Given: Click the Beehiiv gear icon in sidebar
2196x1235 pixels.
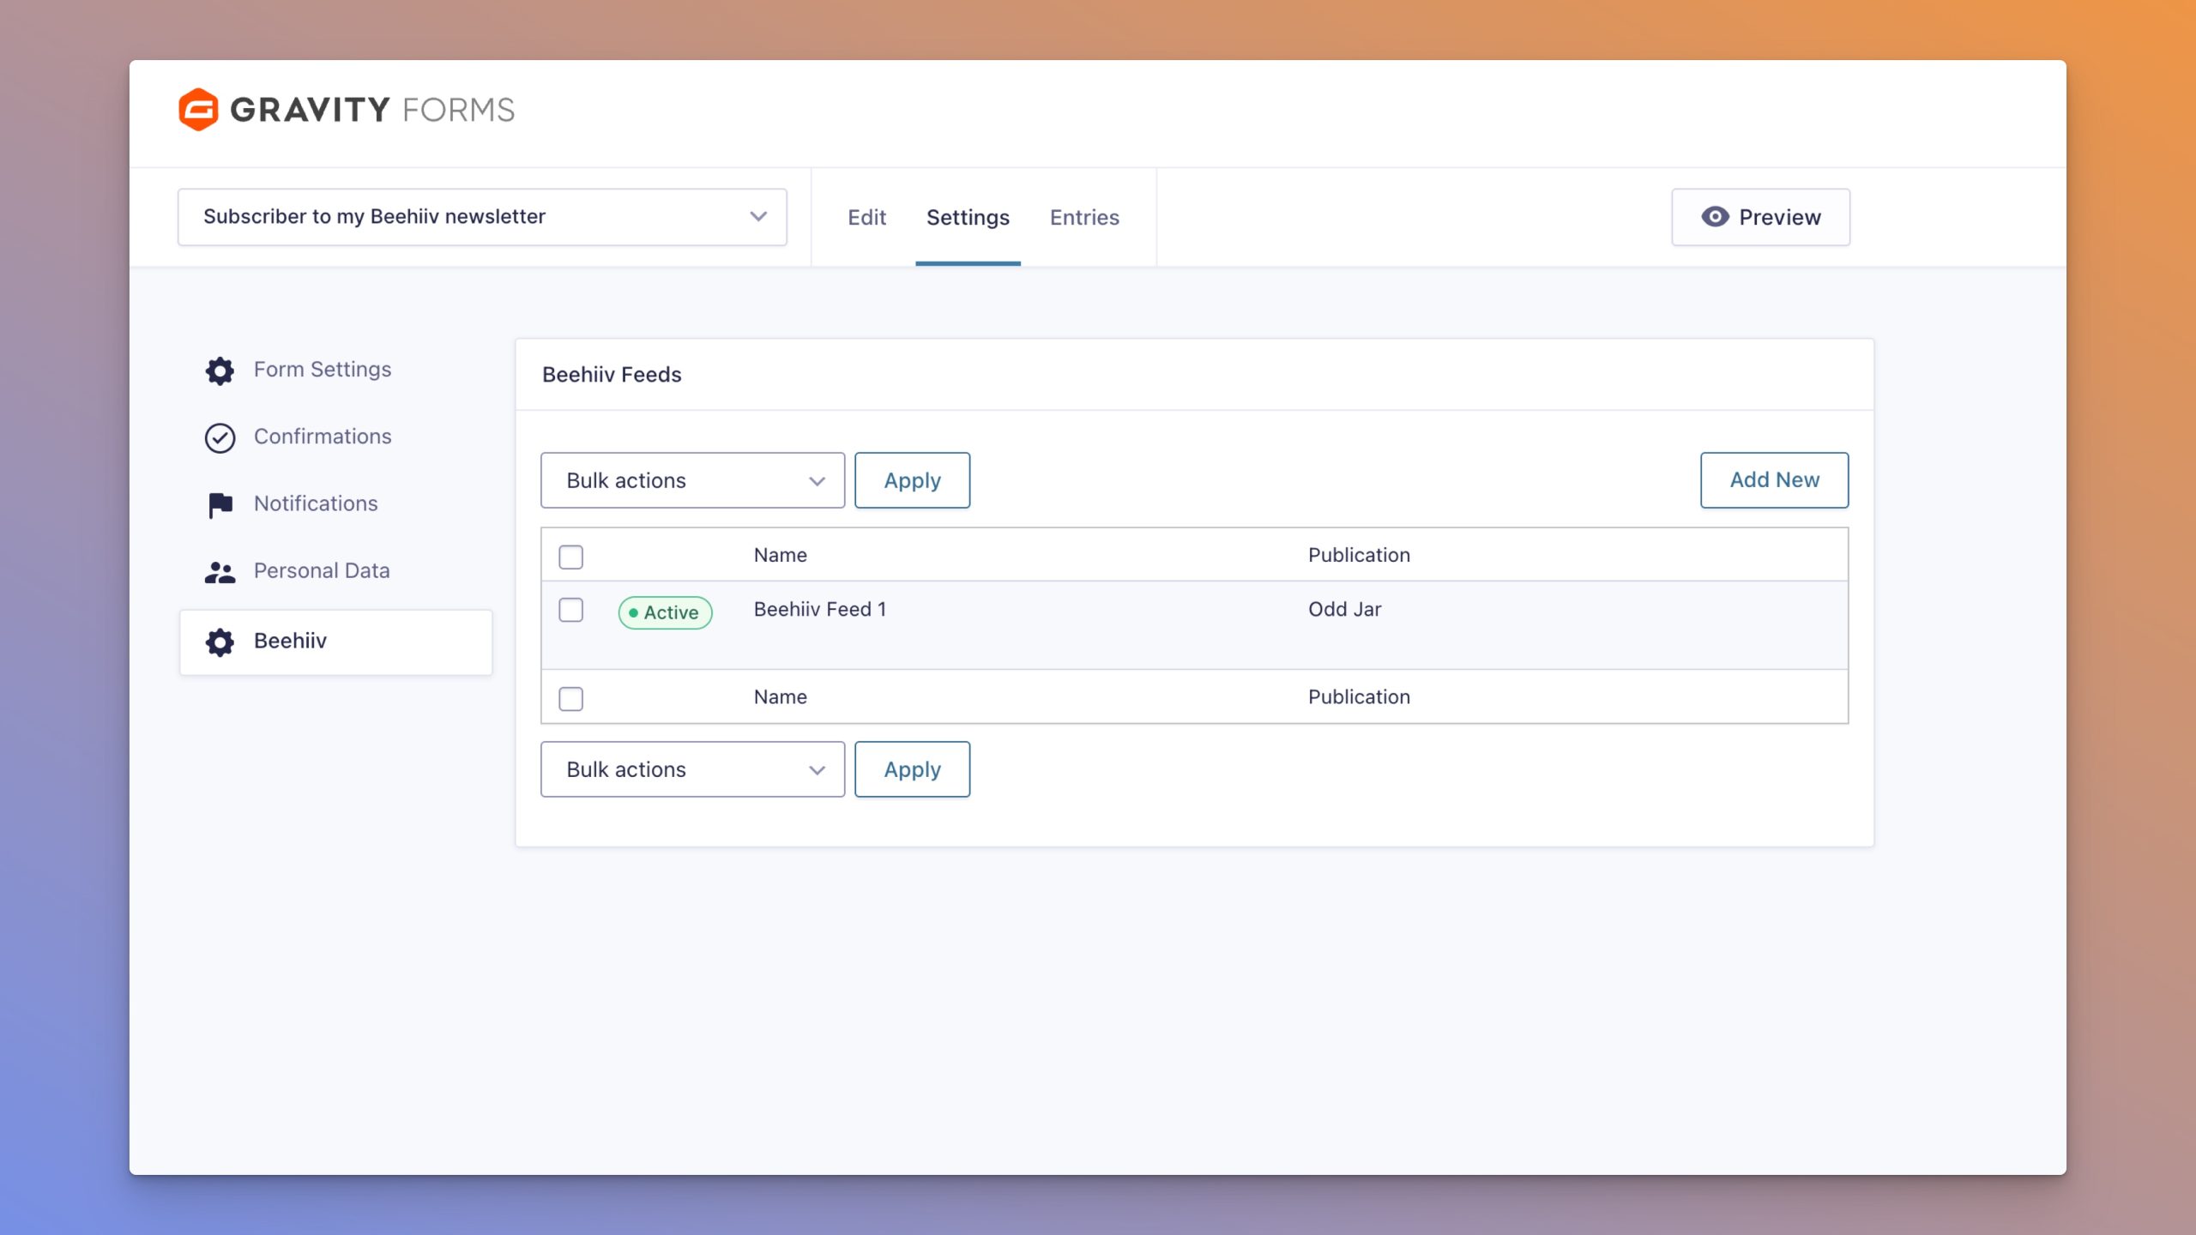Looking at the screenshot, I should [x=220, y=642].
